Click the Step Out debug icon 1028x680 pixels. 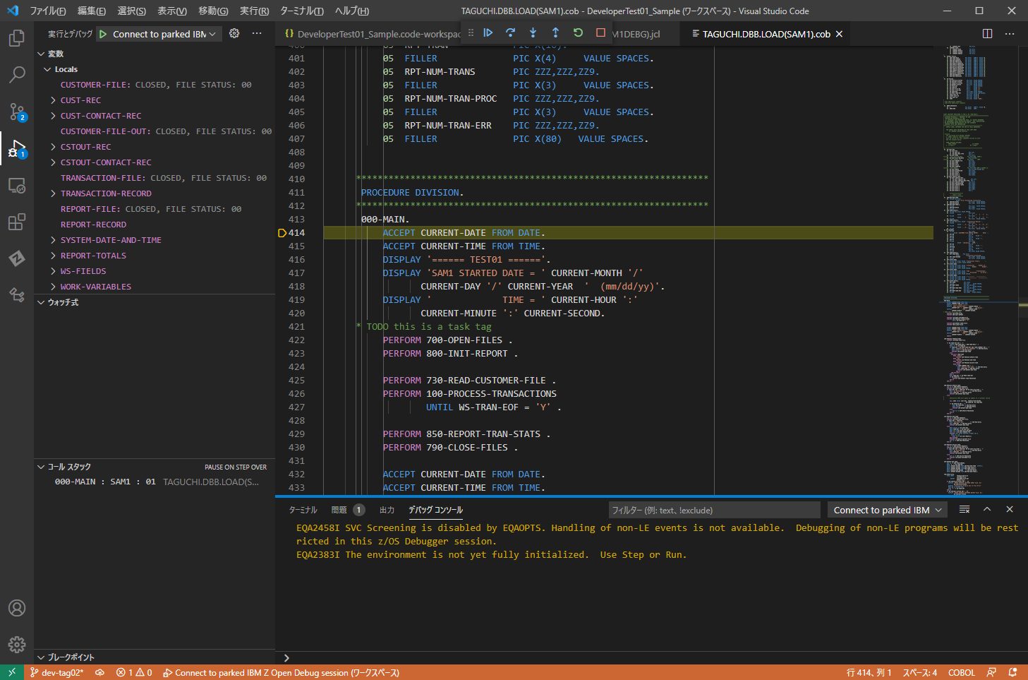[555, 32]
